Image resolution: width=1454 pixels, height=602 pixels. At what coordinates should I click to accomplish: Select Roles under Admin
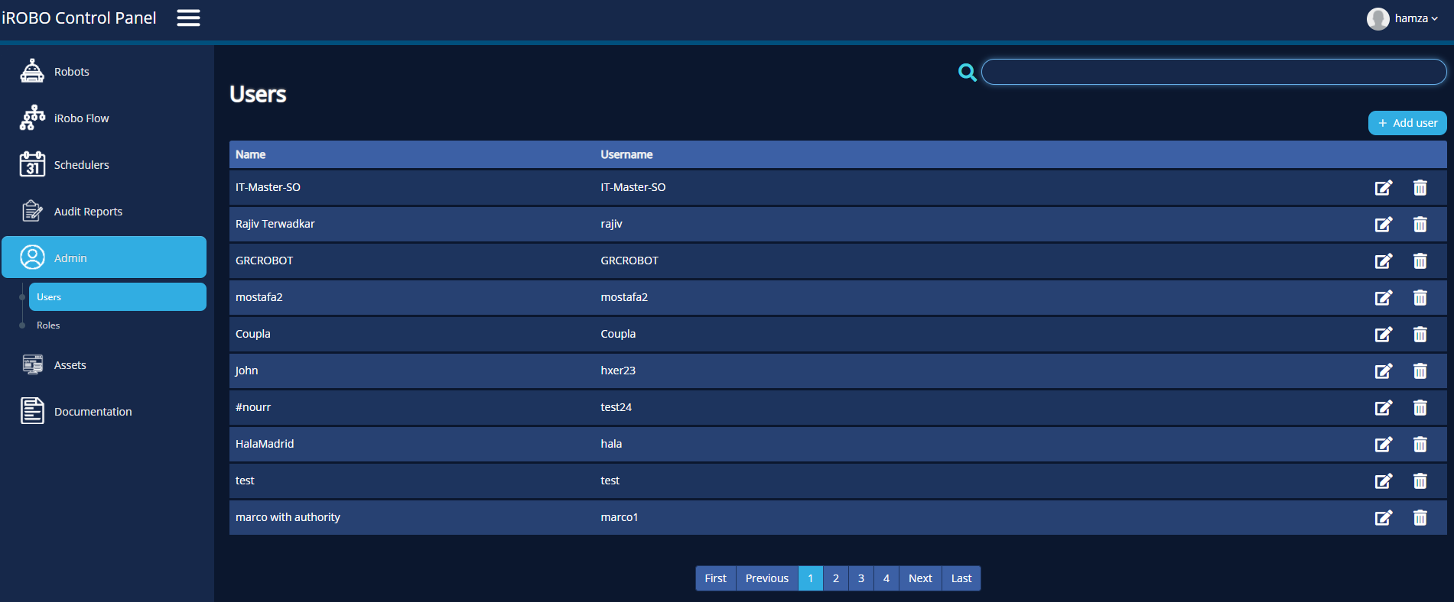coord(48,325)
